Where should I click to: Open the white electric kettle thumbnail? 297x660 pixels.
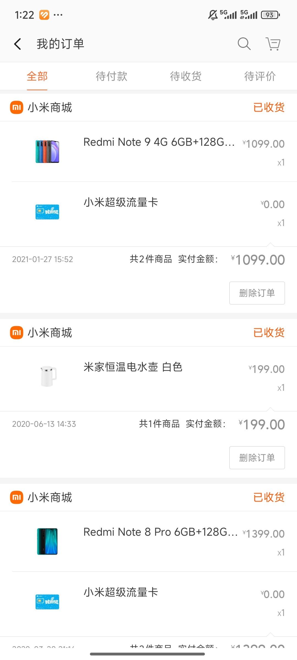[x=48, y=376]
